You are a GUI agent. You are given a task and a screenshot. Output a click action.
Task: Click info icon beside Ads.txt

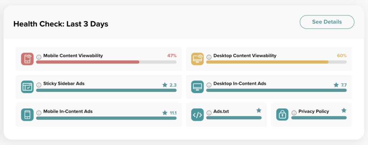tap(209, 112)
